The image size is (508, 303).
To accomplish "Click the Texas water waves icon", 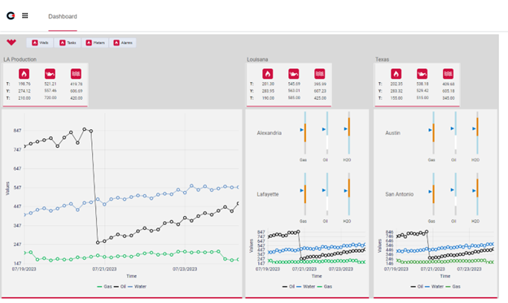I will point(448,74).
